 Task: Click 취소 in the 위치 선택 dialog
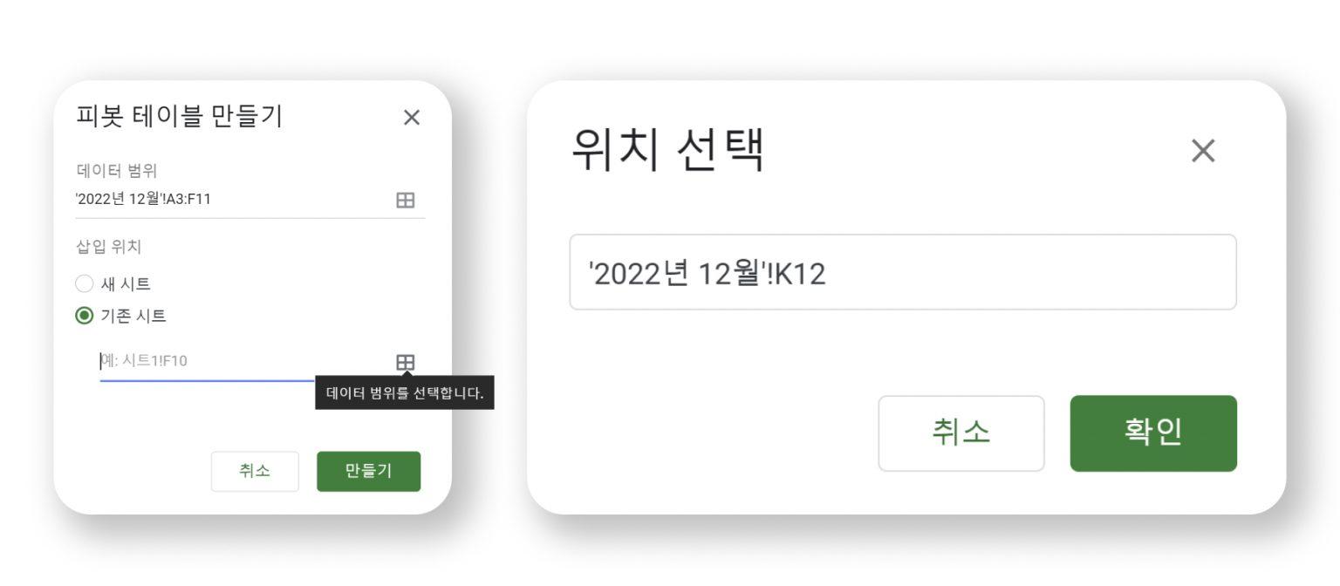[x=961, y=433]
